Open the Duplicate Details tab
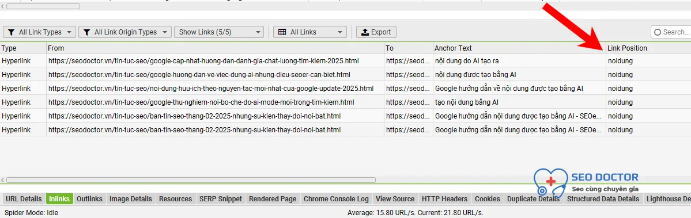Viewport: 691px width, 218px height. [534, 199]
